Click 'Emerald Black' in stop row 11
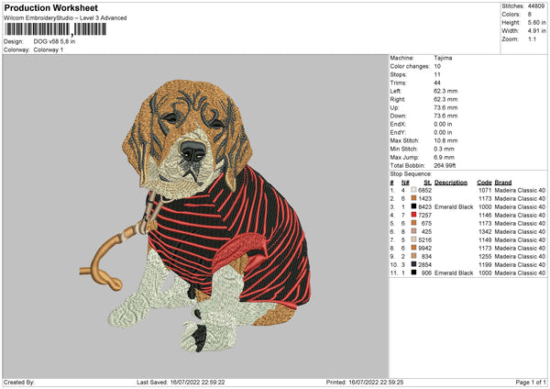 [x=454, y=272]
